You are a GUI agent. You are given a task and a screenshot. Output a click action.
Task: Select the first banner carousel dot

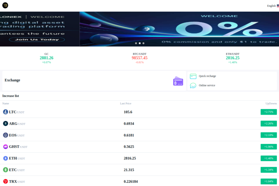pos(136,43)
